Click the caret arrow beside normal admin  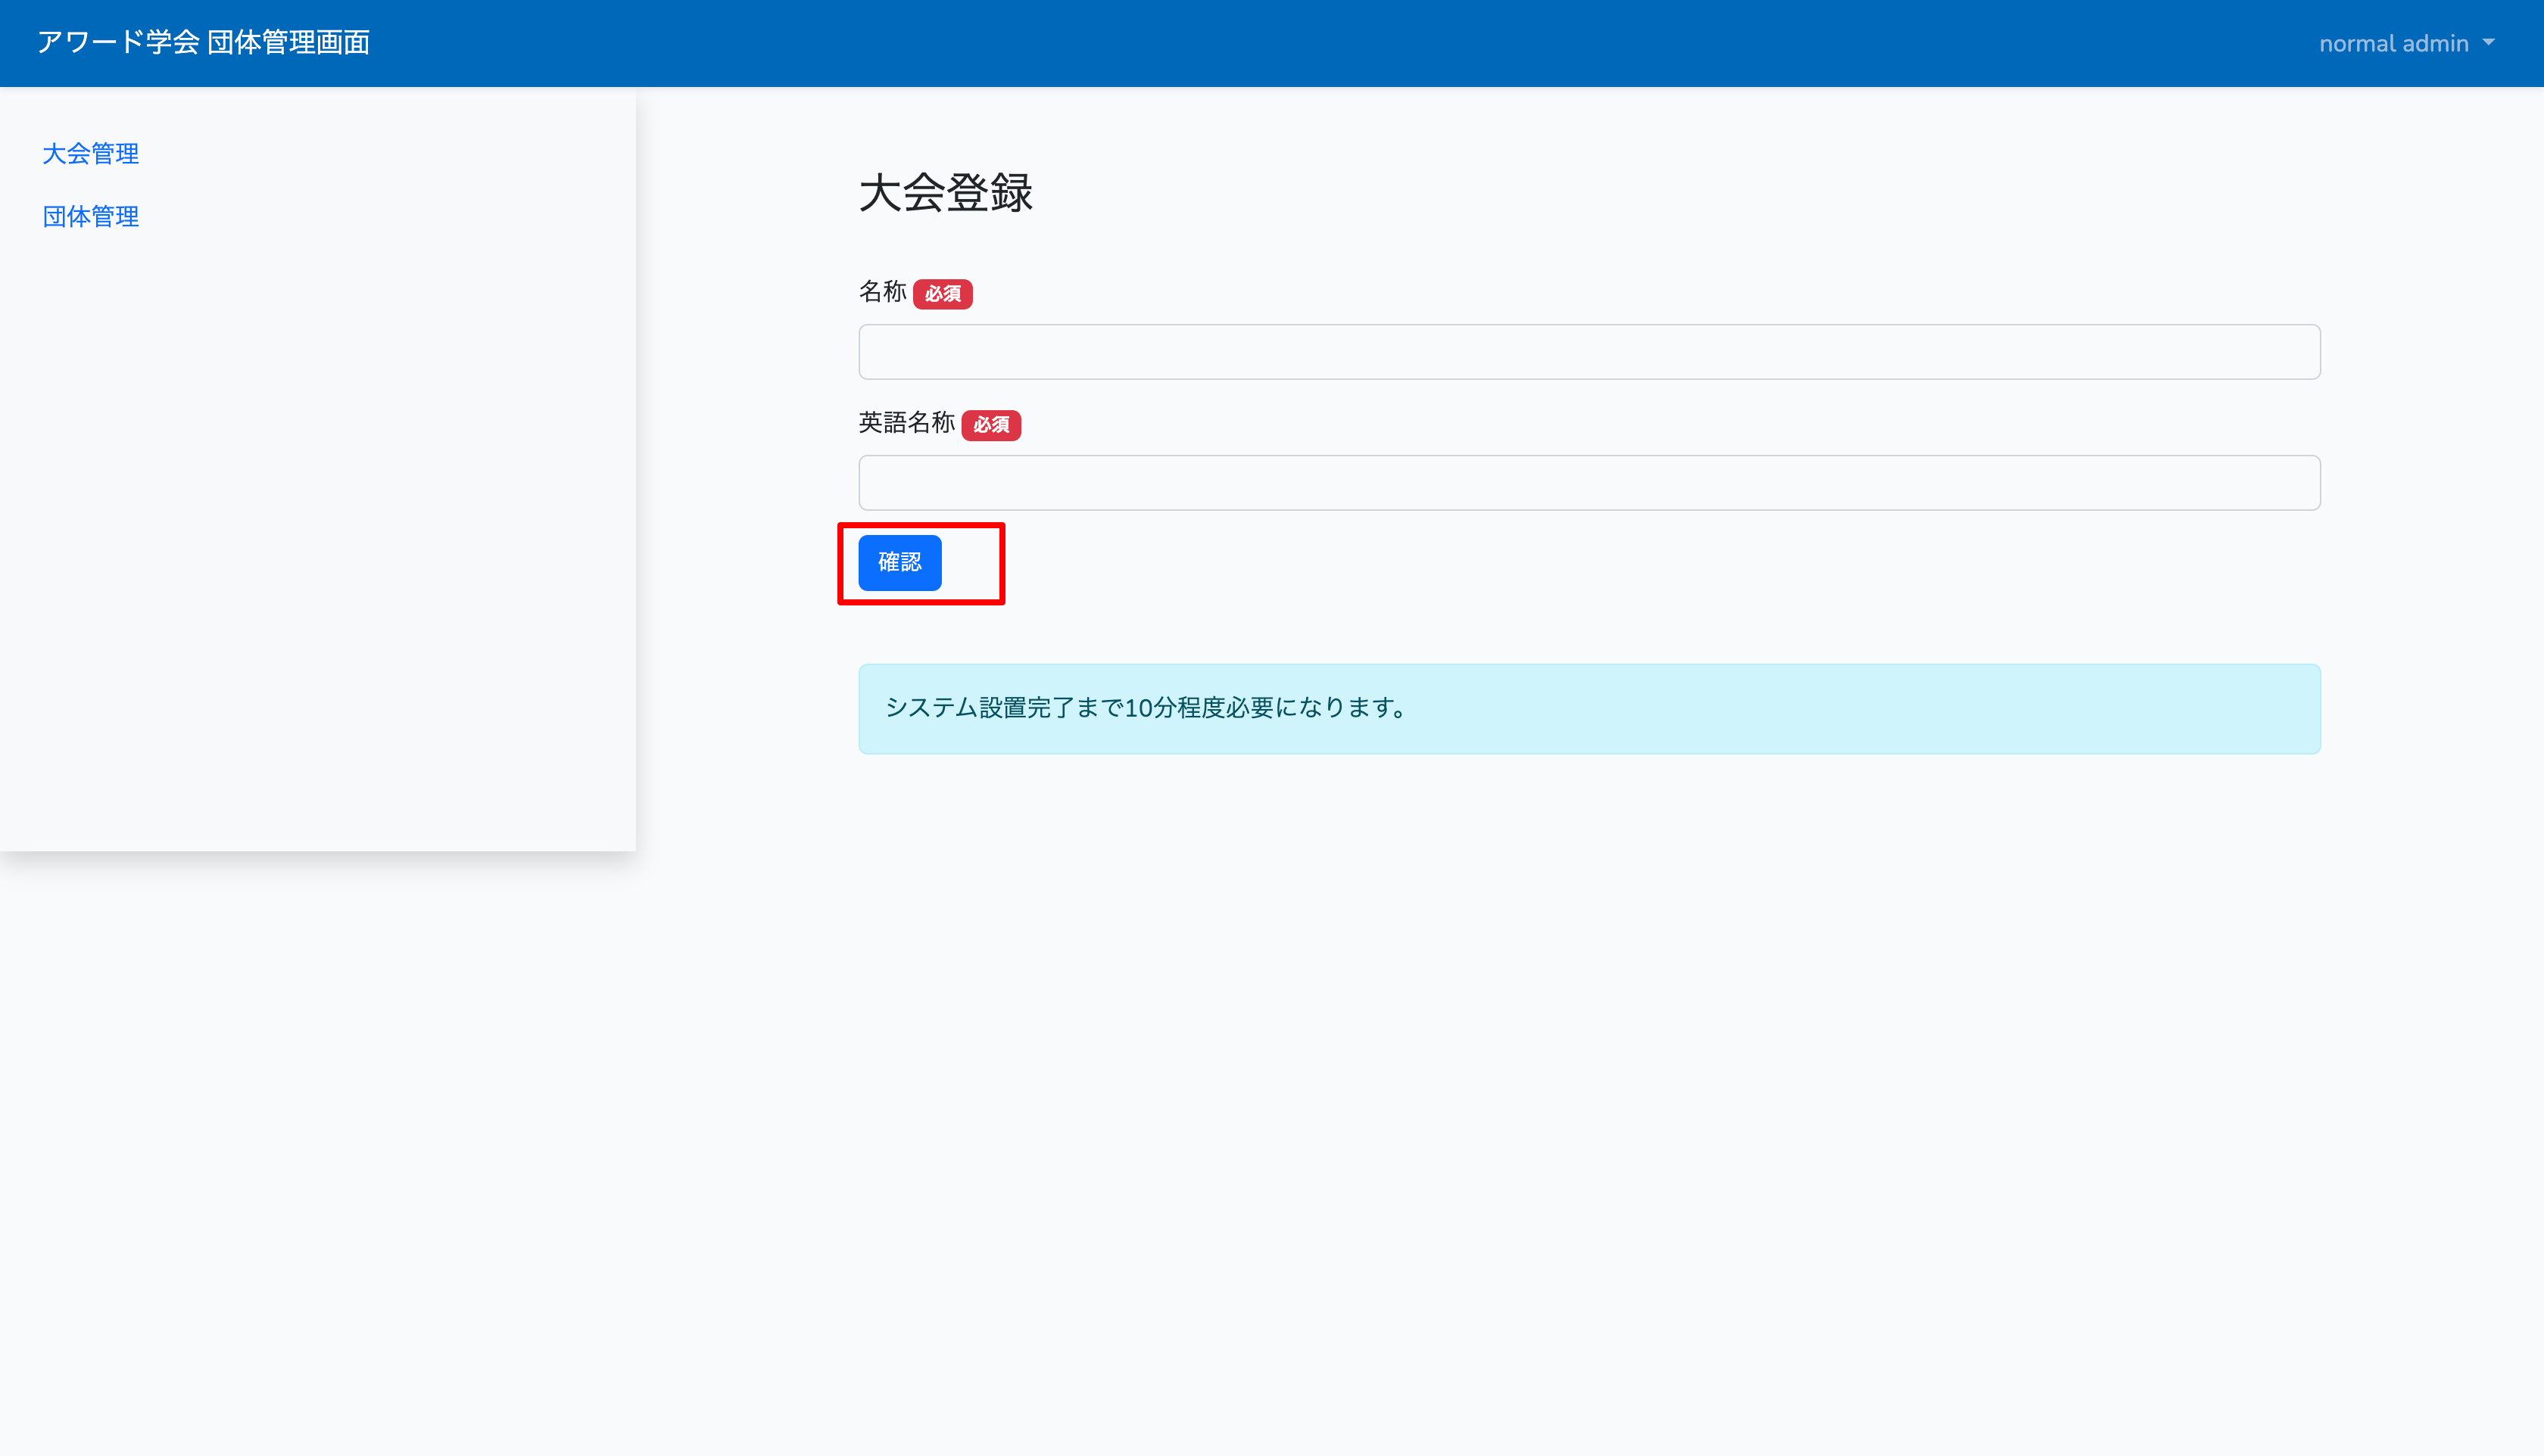click(2488, 43)
